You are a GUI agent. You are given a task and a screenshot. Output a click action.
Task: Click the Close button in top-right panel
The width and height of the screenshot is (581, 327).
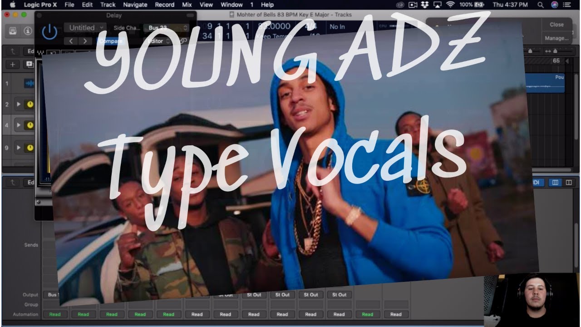pos(556,25)
